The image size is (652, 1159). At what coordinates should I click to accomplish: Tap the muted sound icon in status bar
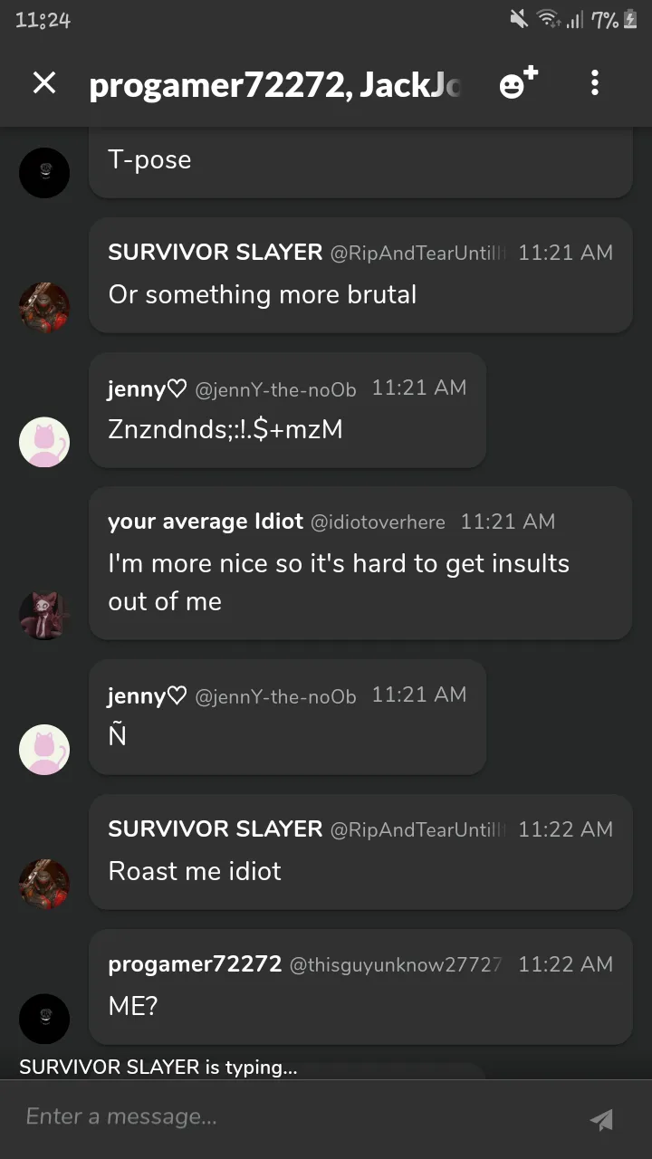519,19
